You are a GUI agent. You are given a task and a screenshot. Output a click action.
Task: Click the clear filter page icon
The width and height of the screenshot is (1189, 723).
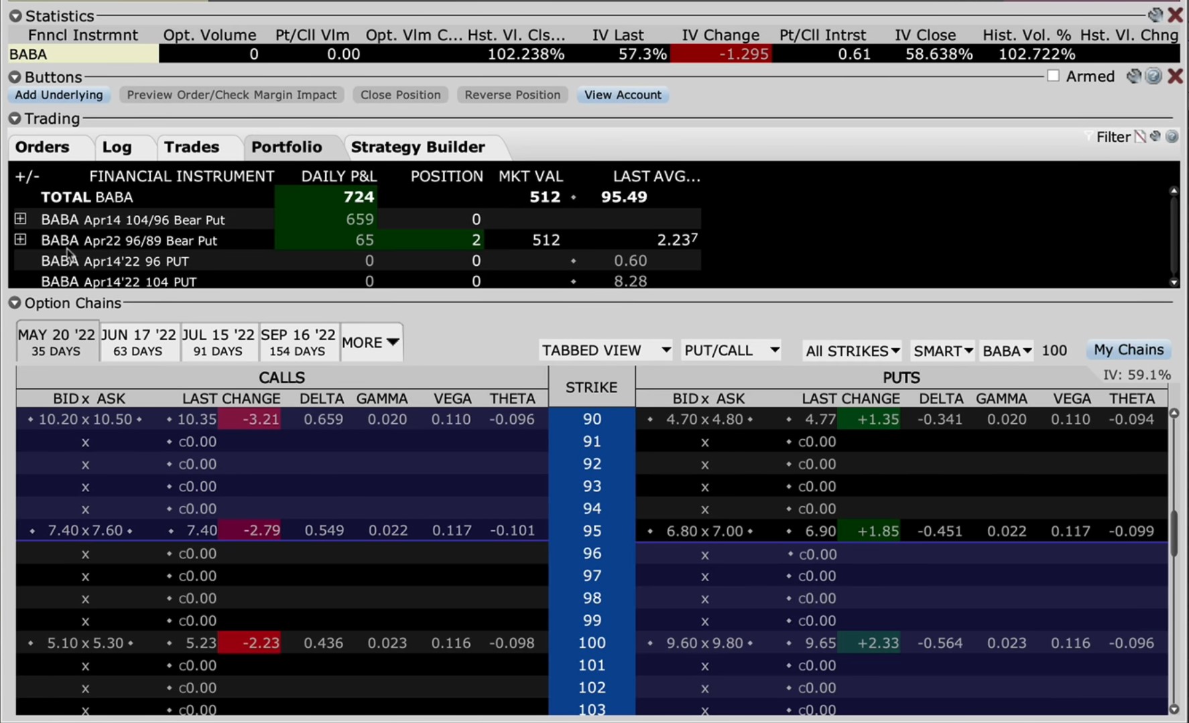1140,137
